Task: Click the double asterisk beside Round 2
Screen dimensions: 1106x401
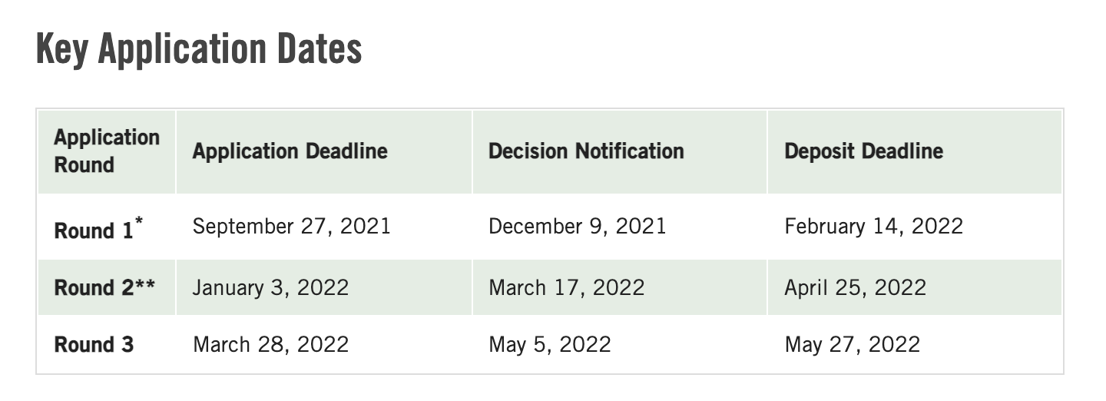Action: [146, 284]
